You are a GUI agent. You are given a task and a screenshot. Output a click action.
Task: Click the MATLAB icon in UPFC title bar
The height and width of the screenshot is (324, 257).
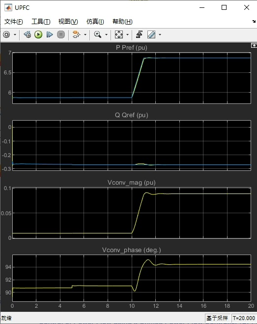[x=8, y=8]
